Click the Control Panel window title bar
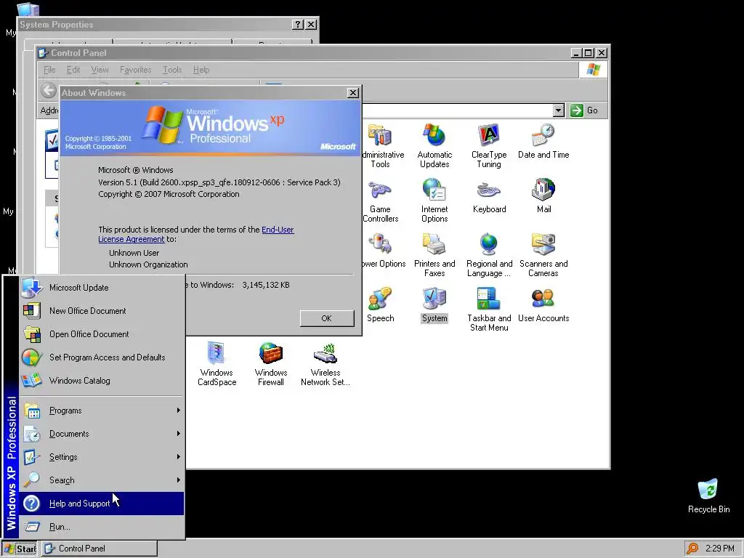The width and height of the screenshot is (744, 558). (304, 52)
